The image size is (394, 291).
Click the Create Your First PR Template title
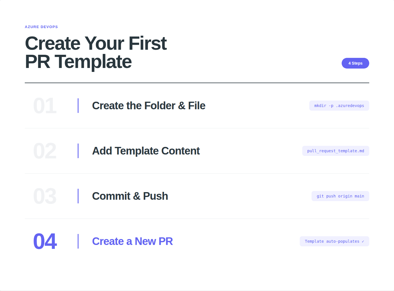96,53
